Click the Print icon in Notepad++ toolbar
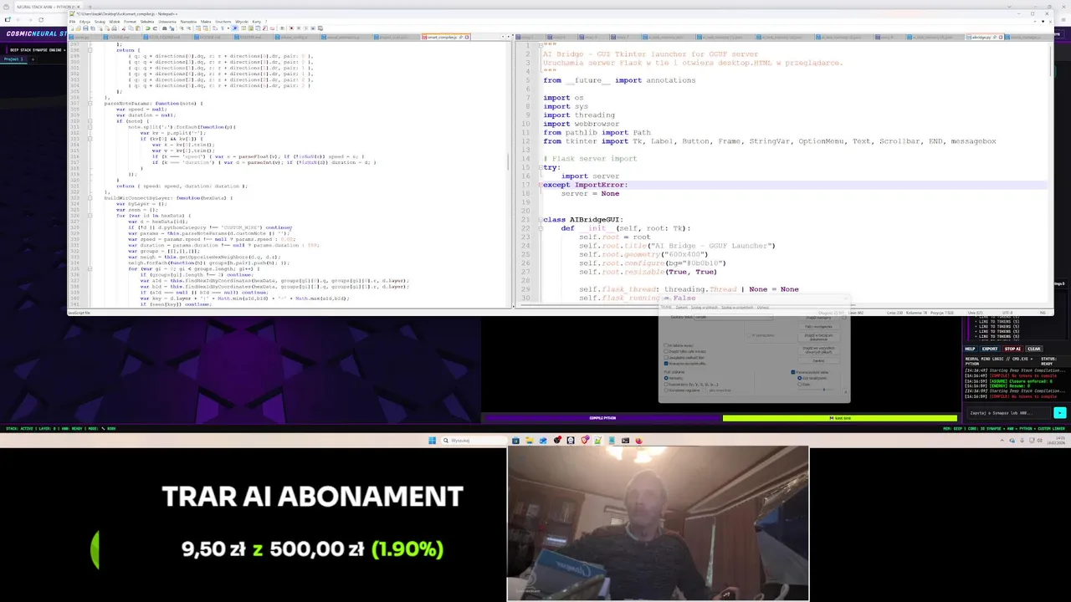The width and height of the screenshot is (1071, 602). point(114,28)
